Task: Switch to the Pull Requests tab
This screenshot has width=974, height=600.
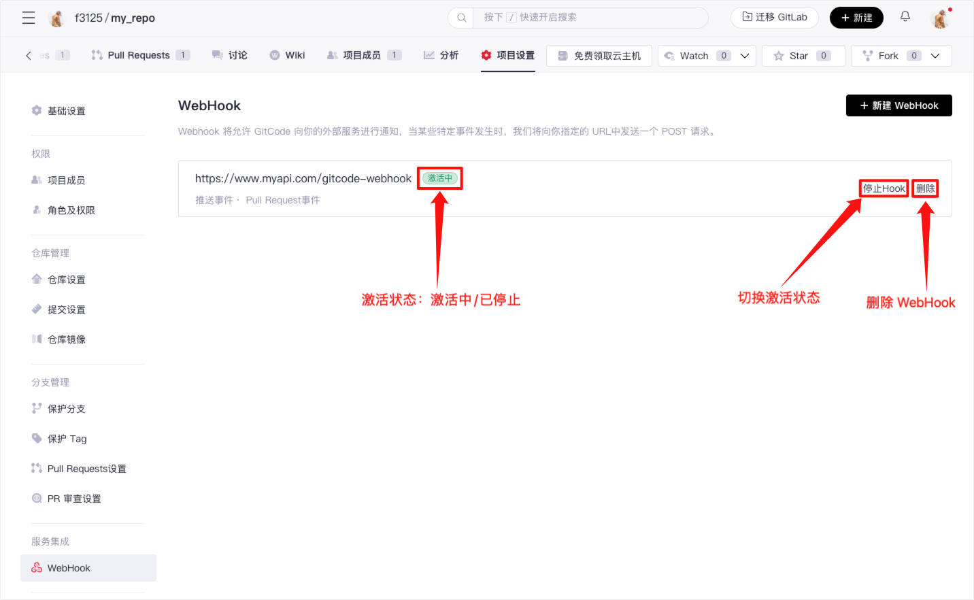Action: [x=139, y=55]
